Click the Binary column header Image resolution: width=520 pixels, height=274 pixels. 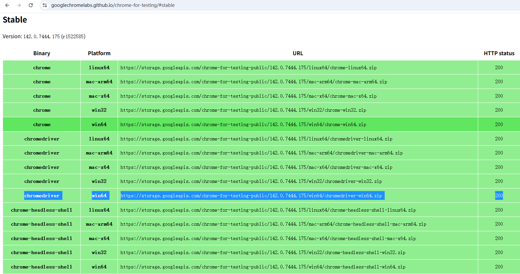coord(42,53)
